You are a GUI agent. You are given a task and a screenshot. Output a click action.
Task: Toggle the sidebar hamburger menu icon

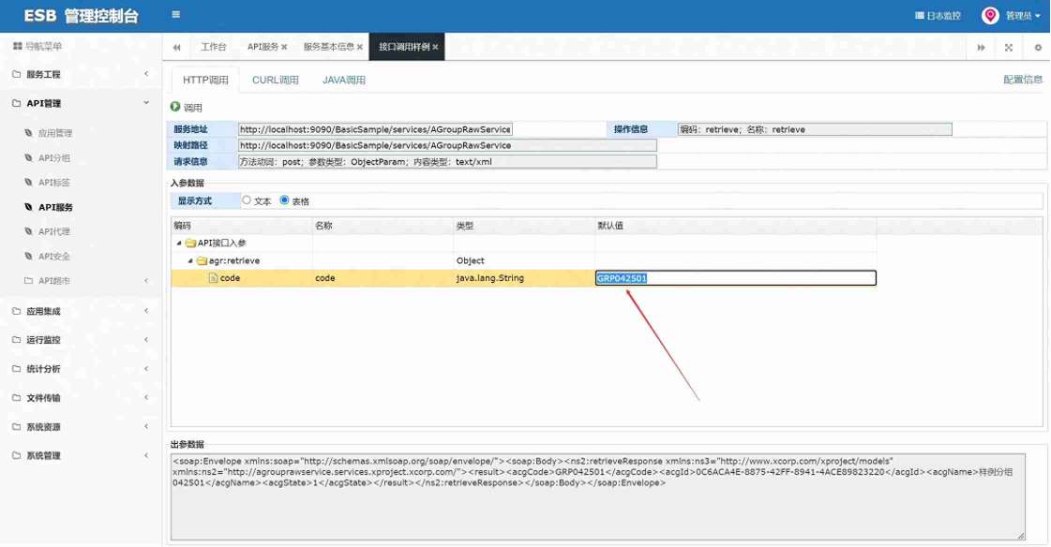pyautogui.click(x=175, y=15)
